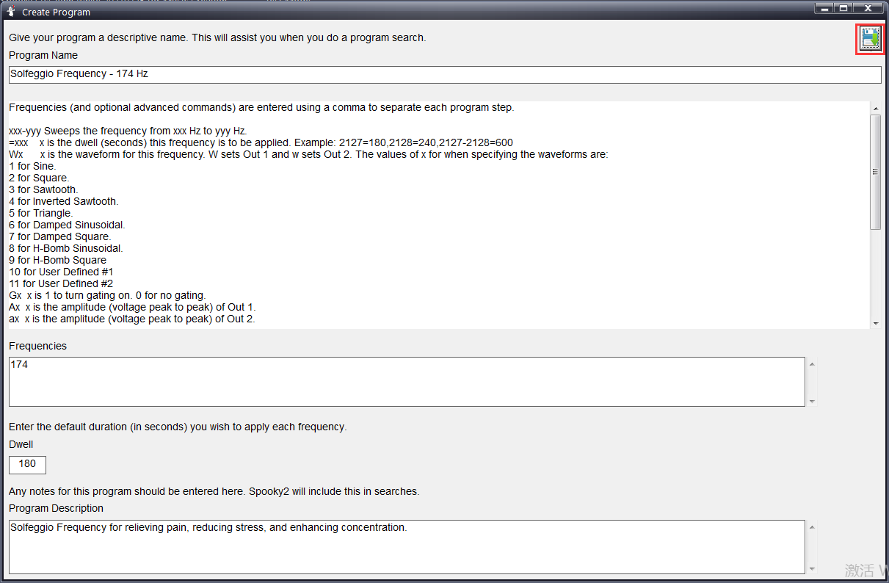Click the "Create Program" title bar text
Image resolution: width=889 pixels, height=583 pixels.
56,12
